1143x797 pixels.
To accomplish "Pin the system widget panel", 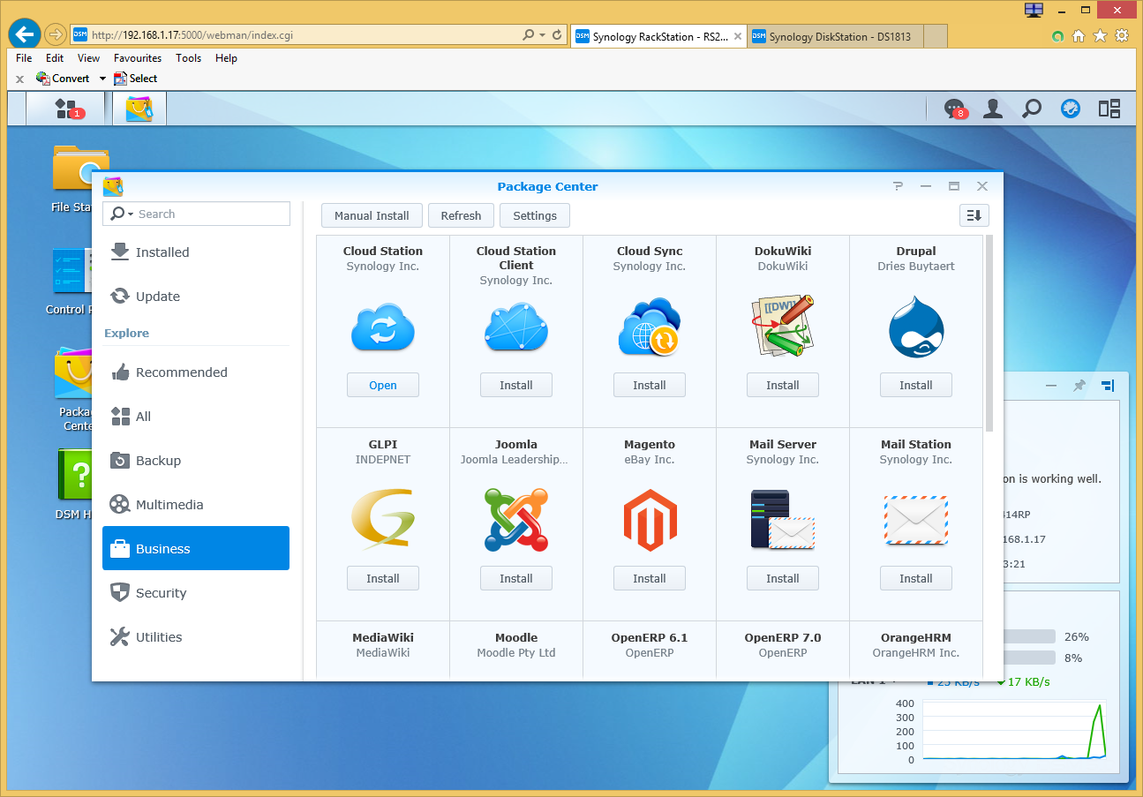I will tap(1079, 386).
